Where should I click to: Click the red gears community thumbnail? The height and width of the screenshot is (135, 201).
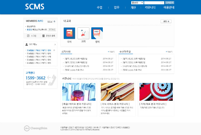(156, 92)
